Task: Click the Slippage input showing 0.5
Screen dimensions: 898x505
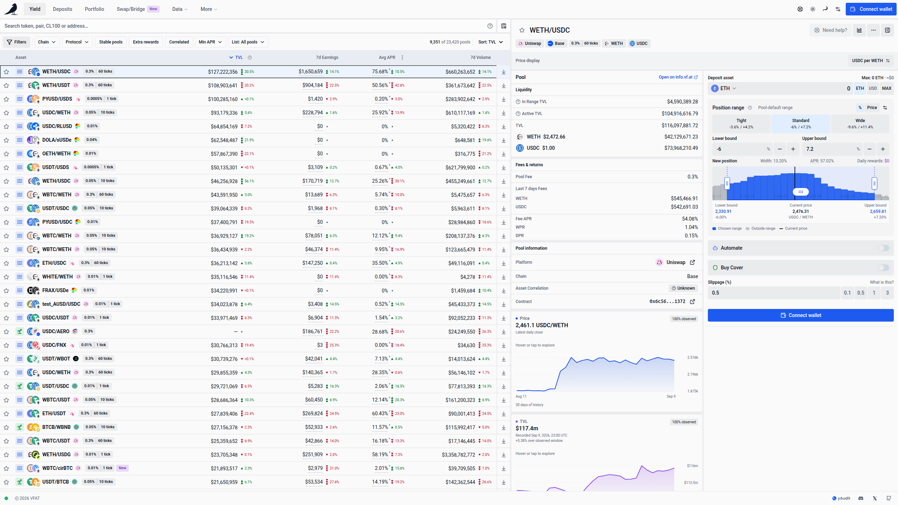Action: (x=774, y=293)
